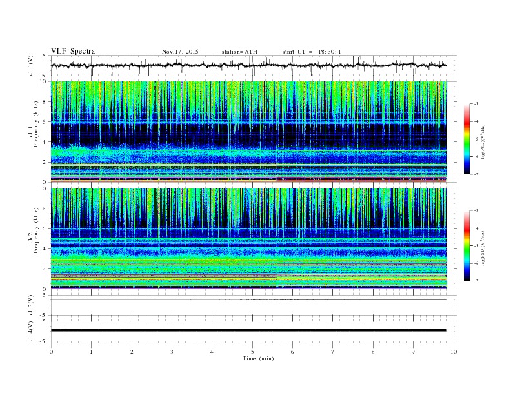Click the "-7" tick on ch.2 colorbar
511x395 pixels.
click(476, 281)
